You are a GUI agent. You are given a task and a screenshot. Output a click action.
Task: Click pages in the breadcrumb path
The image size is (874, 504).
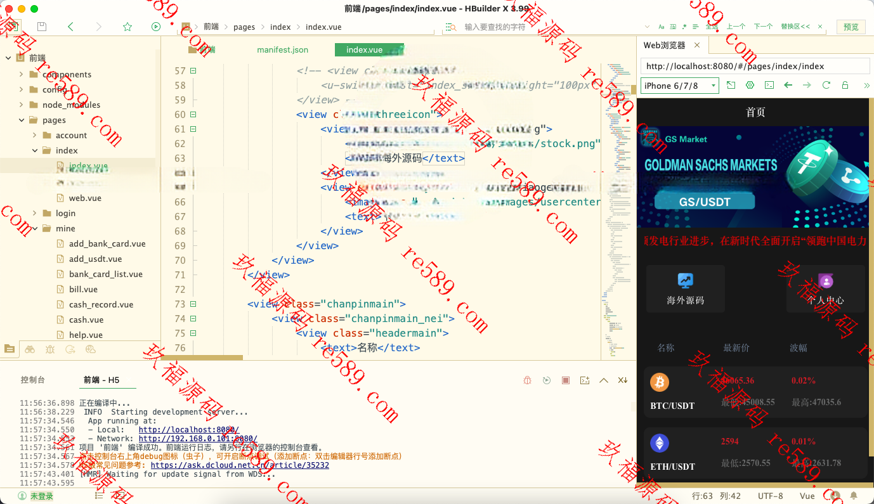click(x=244, y=27)
